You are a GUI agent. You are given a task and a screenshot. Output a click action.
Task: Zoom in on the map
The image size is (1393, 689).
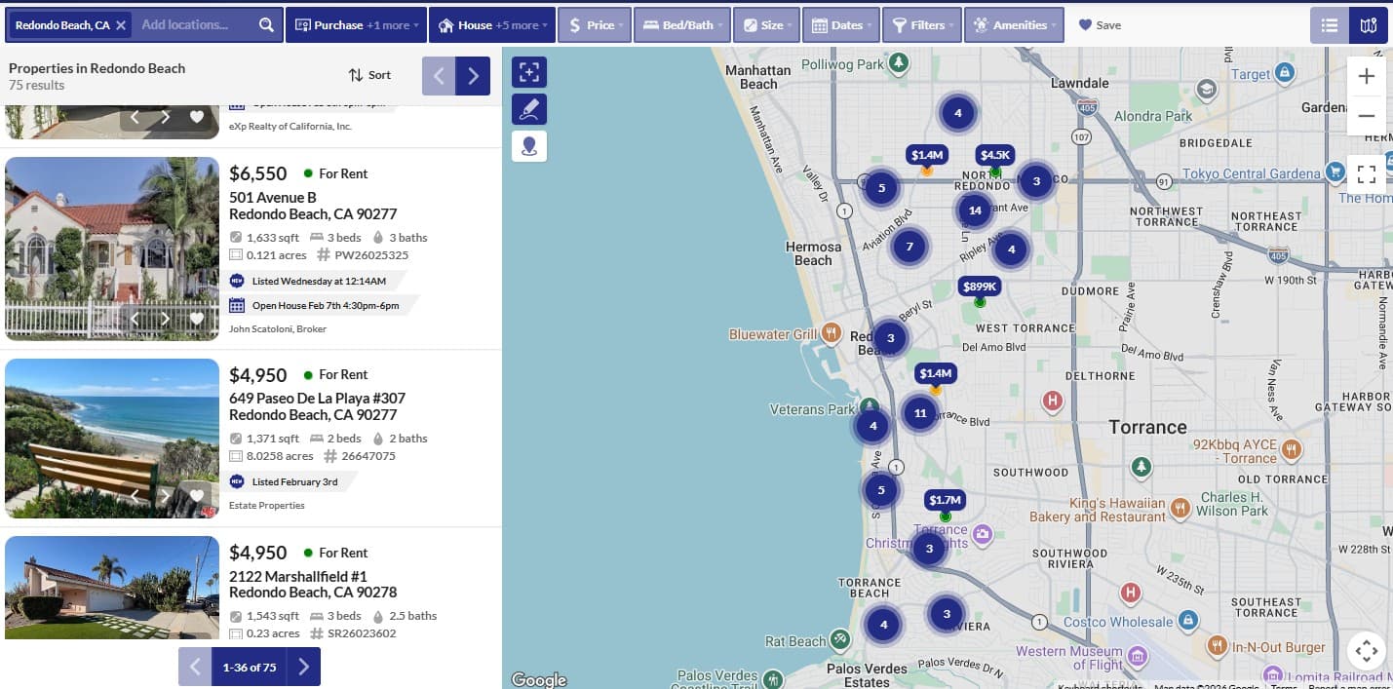tap(1366, 76)
